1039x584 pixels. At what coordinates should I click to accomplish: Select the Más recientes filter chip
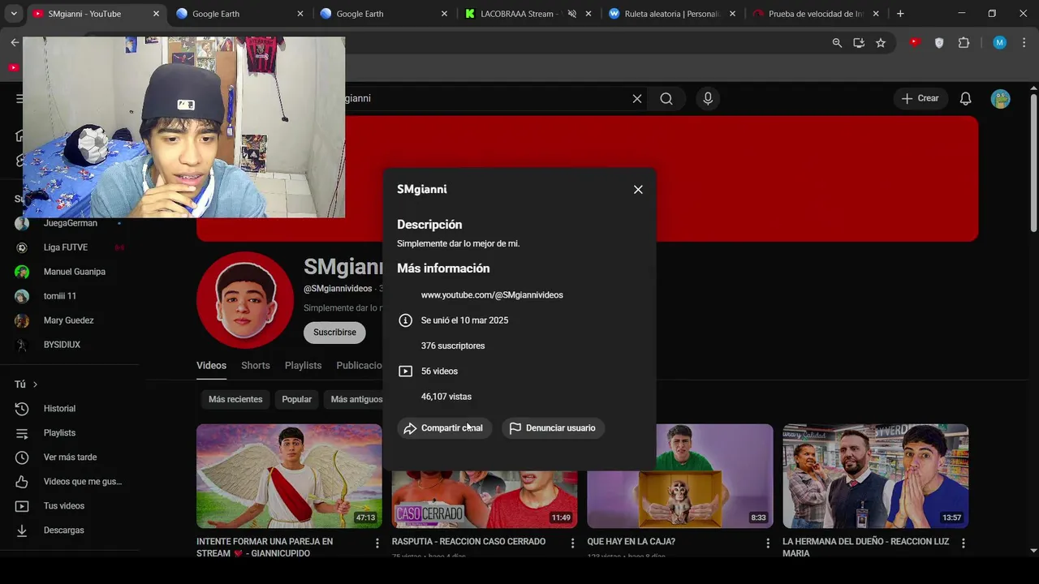tap(235, 399)
